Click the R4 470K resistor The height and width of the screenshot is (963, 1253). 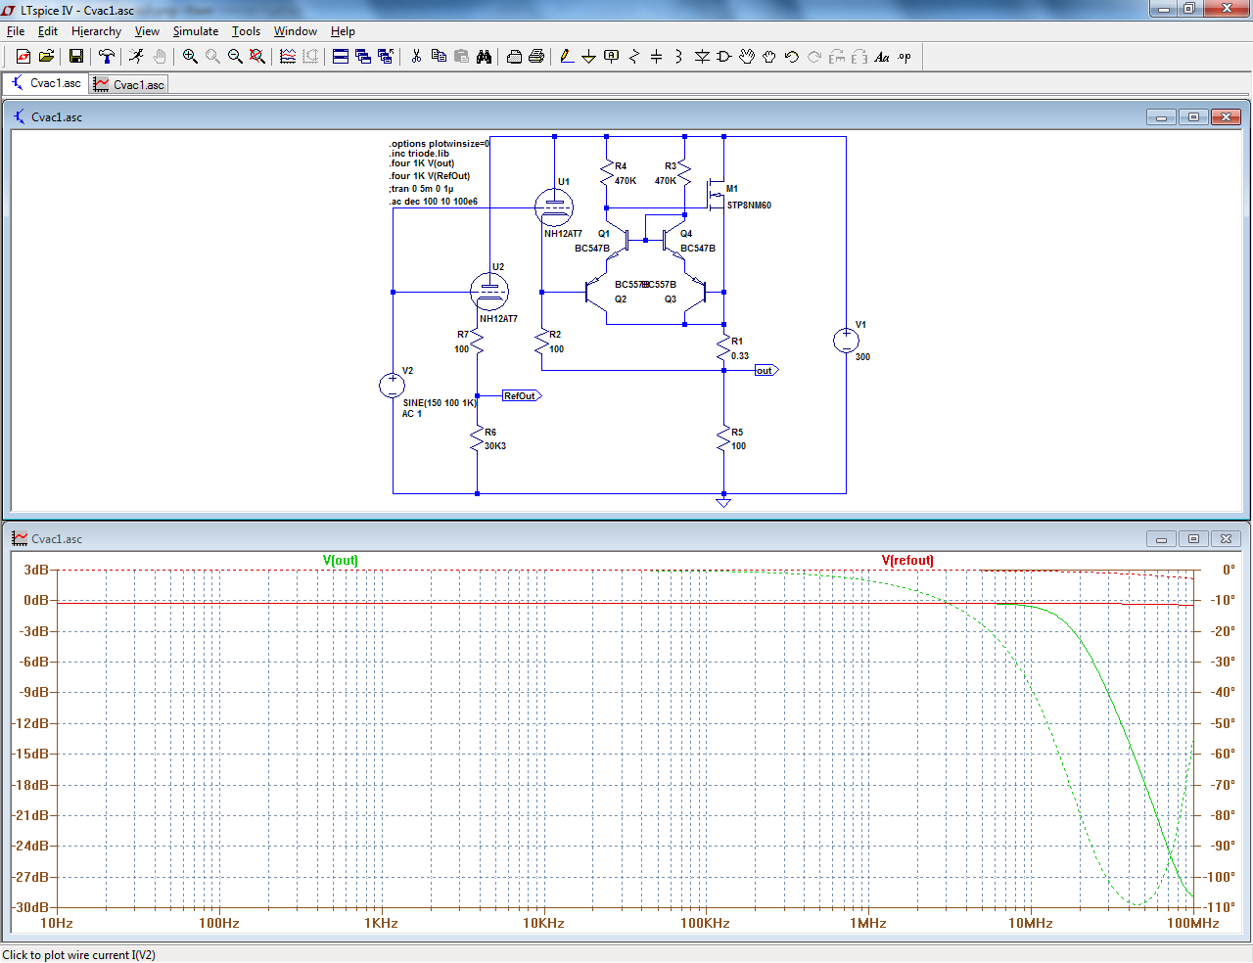(608, 173)
